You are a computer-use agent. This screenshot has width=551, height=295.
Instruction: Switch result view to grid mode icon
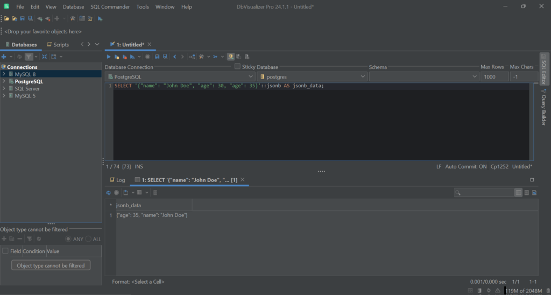coord(518,193)
